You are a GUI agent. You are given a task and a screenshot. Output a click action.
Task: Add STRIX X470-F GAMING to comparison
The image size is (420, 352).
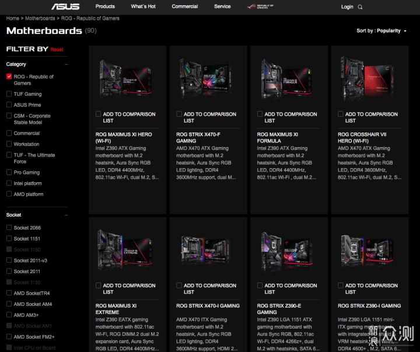click(179, 114)
